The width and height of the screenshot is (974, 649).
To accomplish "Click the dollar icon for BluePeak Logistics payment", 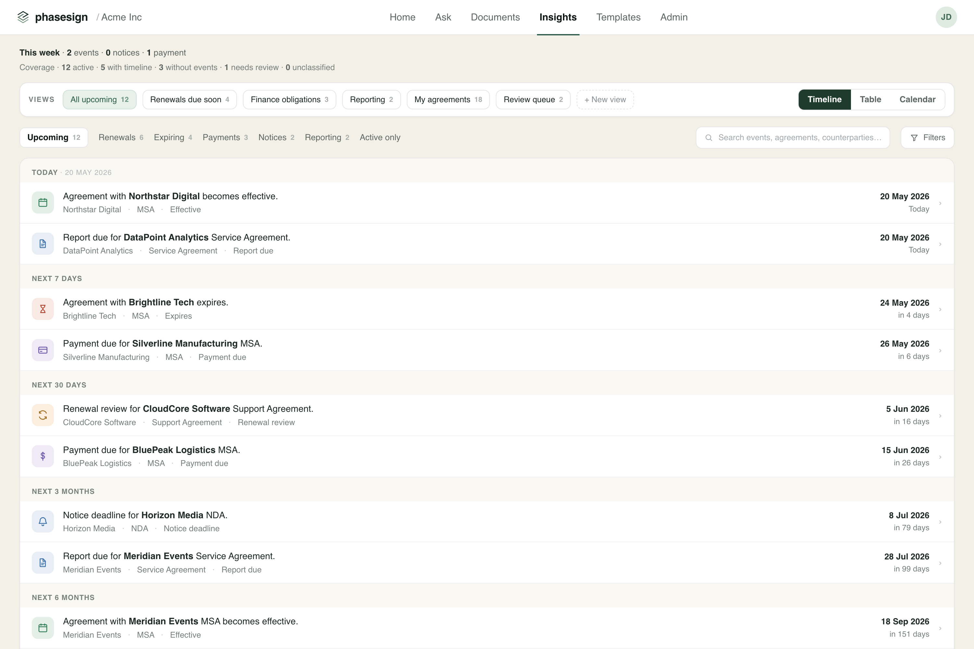I will 43,456.
